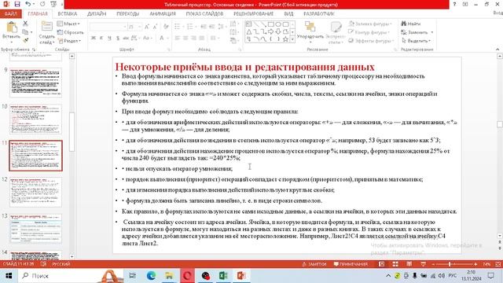This screenshot has width=503, height=283.
Task: Open the Макет (Layout) dropdown
Action: pos(68,24)
